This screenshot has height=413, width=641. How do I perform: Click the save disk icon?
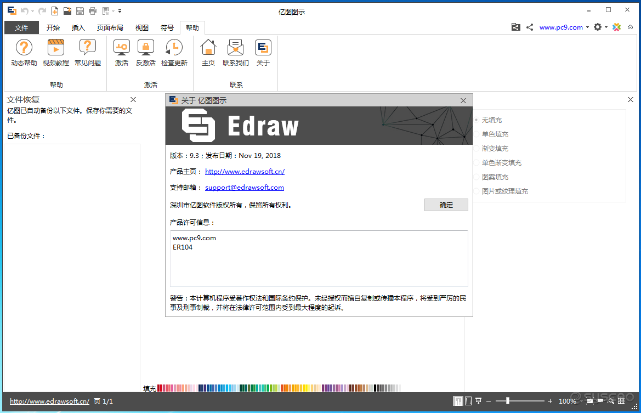click(x=80, y=11)
